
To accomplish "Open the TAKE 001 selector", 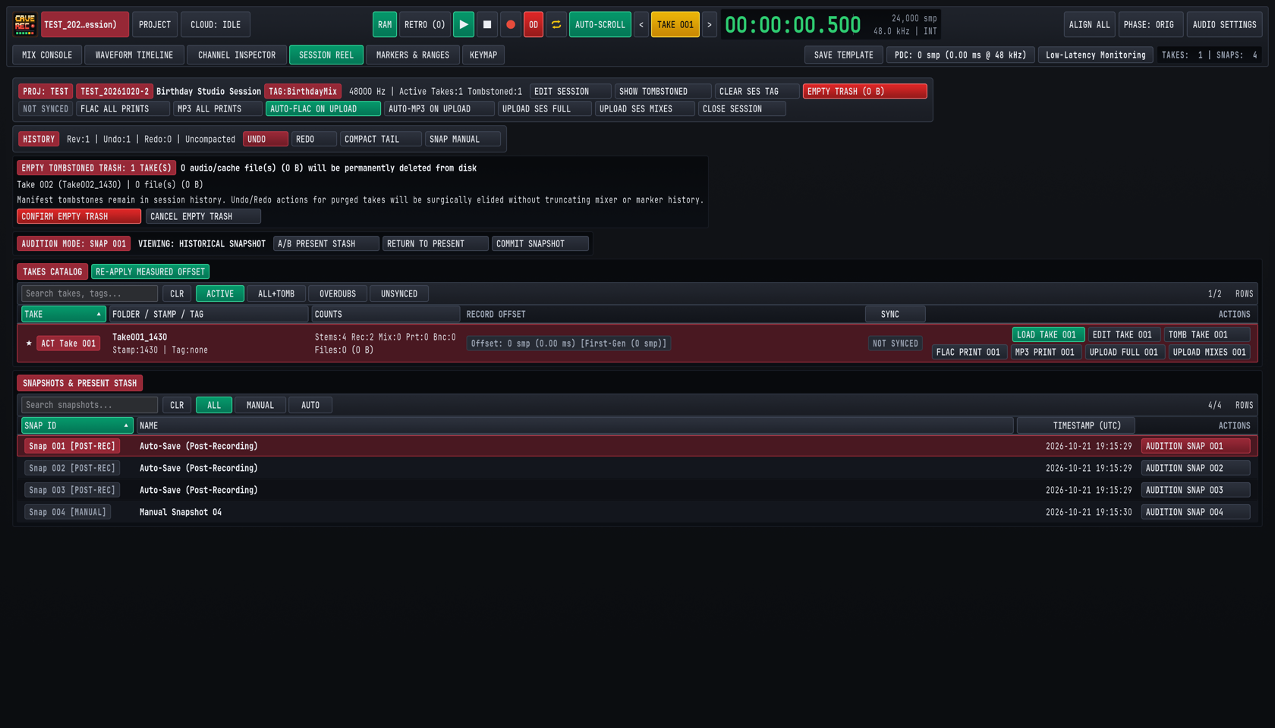I will [675, 24].
